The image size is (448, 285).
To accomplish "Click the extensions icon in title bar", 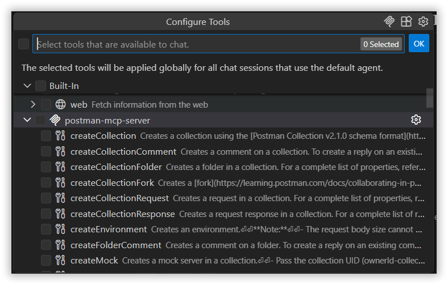I will tap(406, 22).
